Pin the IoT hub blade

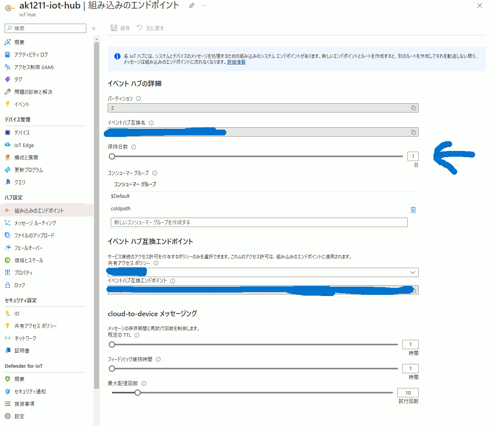(x=191, y=5)
